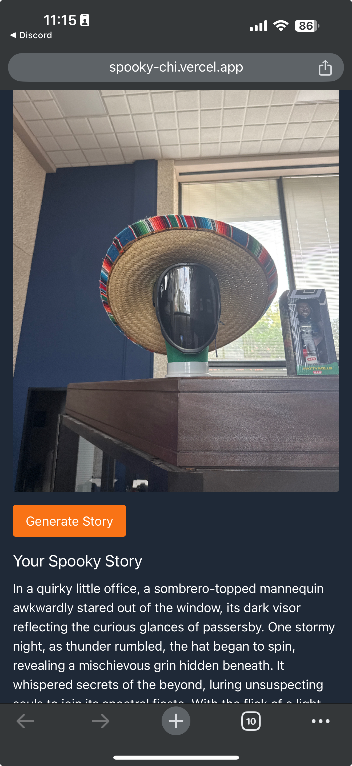Viewport: 352px width, 766px height.
Task: Open the tab switcher showing 10 tabs
Action: [251, 721]
